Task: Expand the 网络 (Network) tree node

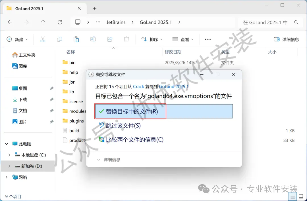Action: pyautogui.click(x=7, y=177)
